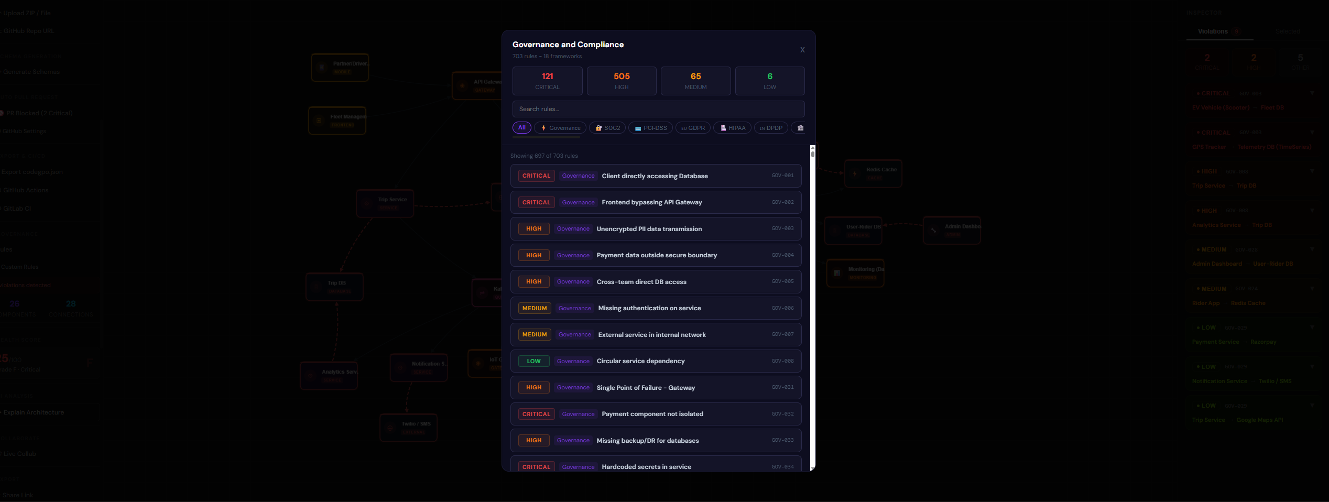The width and height of the screenshot is (1329, 502).
Task: Select the PCI-DSS framework chip
Action: (650, 128)
